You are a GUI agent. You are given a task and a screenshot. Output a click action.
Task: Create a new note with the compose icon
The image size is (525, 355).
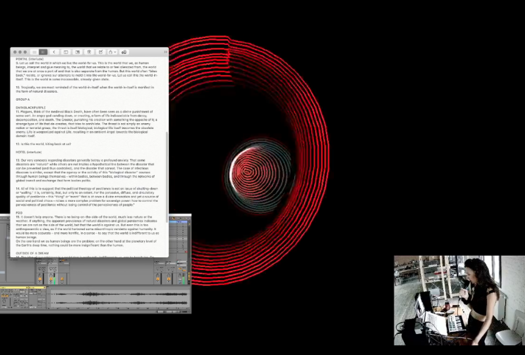coord(101,52)
